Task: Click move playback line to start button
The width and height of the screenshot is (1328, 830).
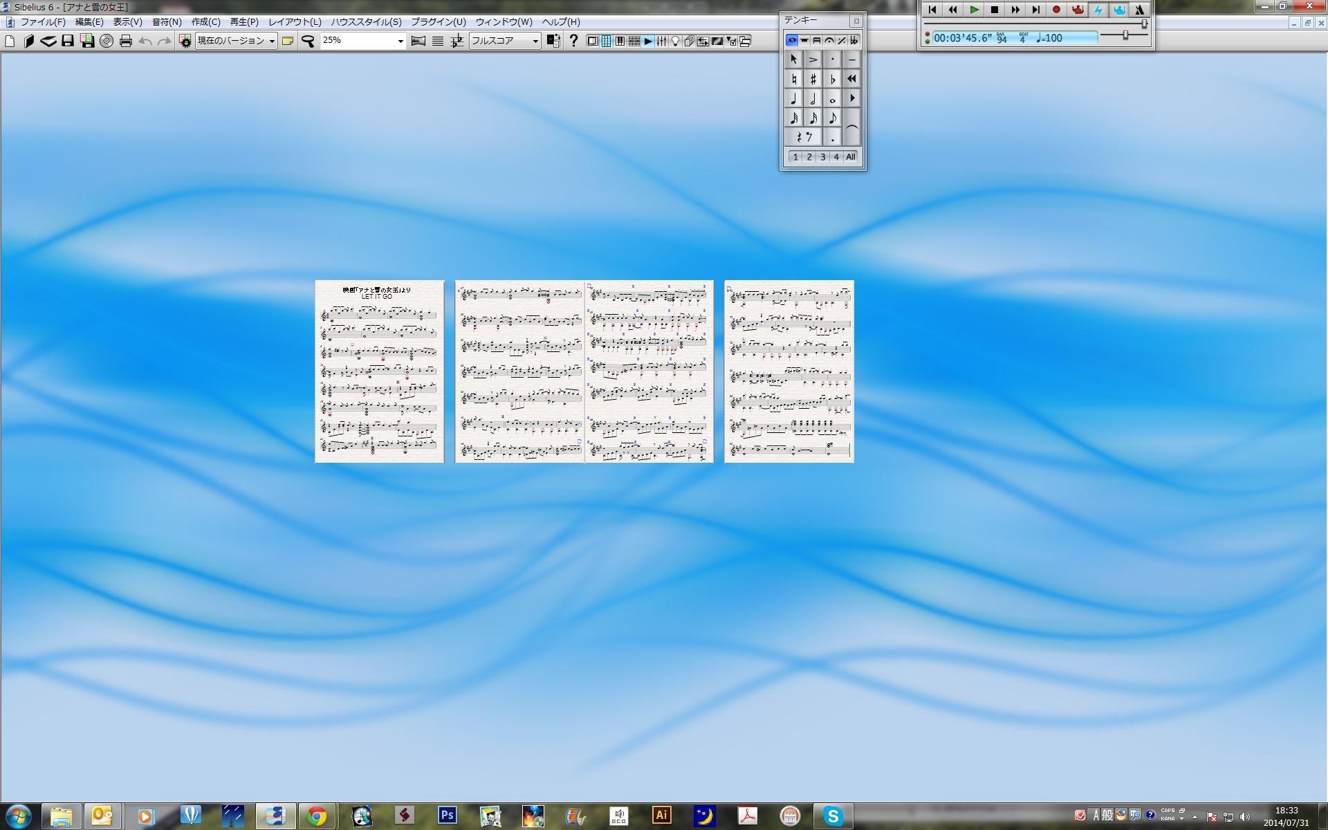Action: tap(932, 10)
